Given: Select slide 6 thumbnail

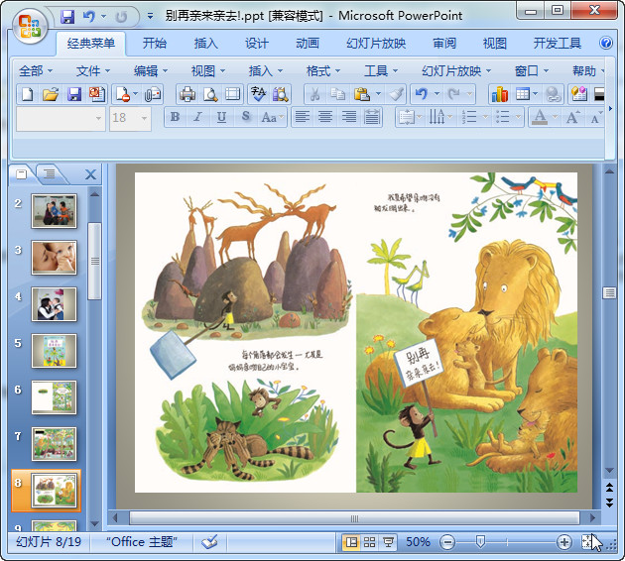Looking at the screenshot, I should [54, 397].
